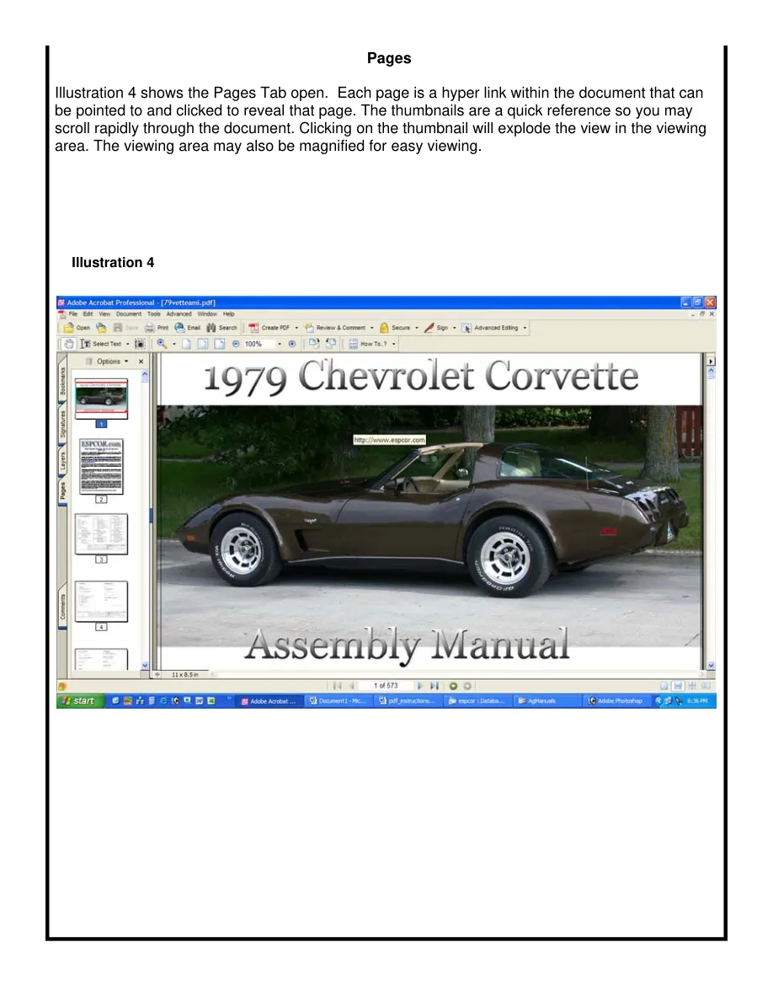The image size is (773, 1001).
Task: Select page 2 thumbnail ESPCOR.com
Action: coord(101,467)
